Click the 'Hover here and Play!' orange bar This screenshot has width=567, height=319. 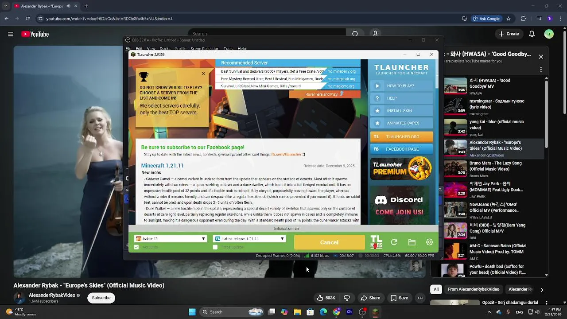pos(324,94)
